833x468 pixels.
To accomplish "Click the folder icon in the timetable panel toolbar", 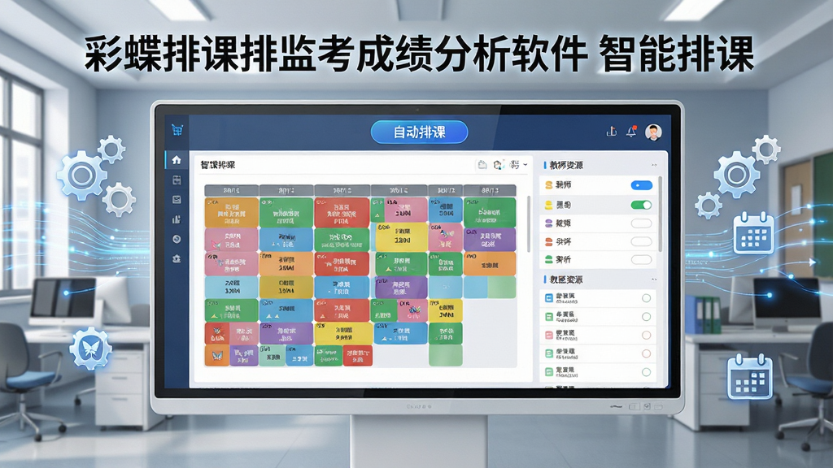I will tap(482, 165).
